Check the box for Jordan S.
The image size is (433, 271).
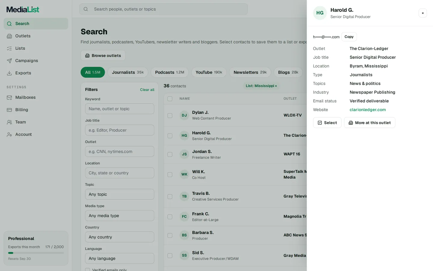[x=170, y=154]
